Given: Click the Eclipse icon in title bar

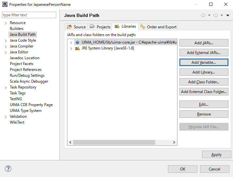Looking at the screenshot, I should click(5, 4).
